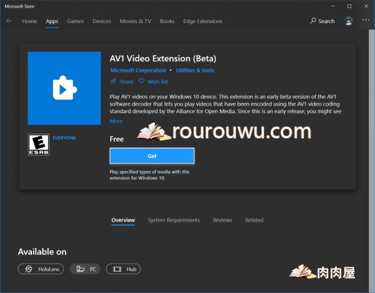Select the HoloLens device chip
This screenshot has height=293, width=375.
41,269
